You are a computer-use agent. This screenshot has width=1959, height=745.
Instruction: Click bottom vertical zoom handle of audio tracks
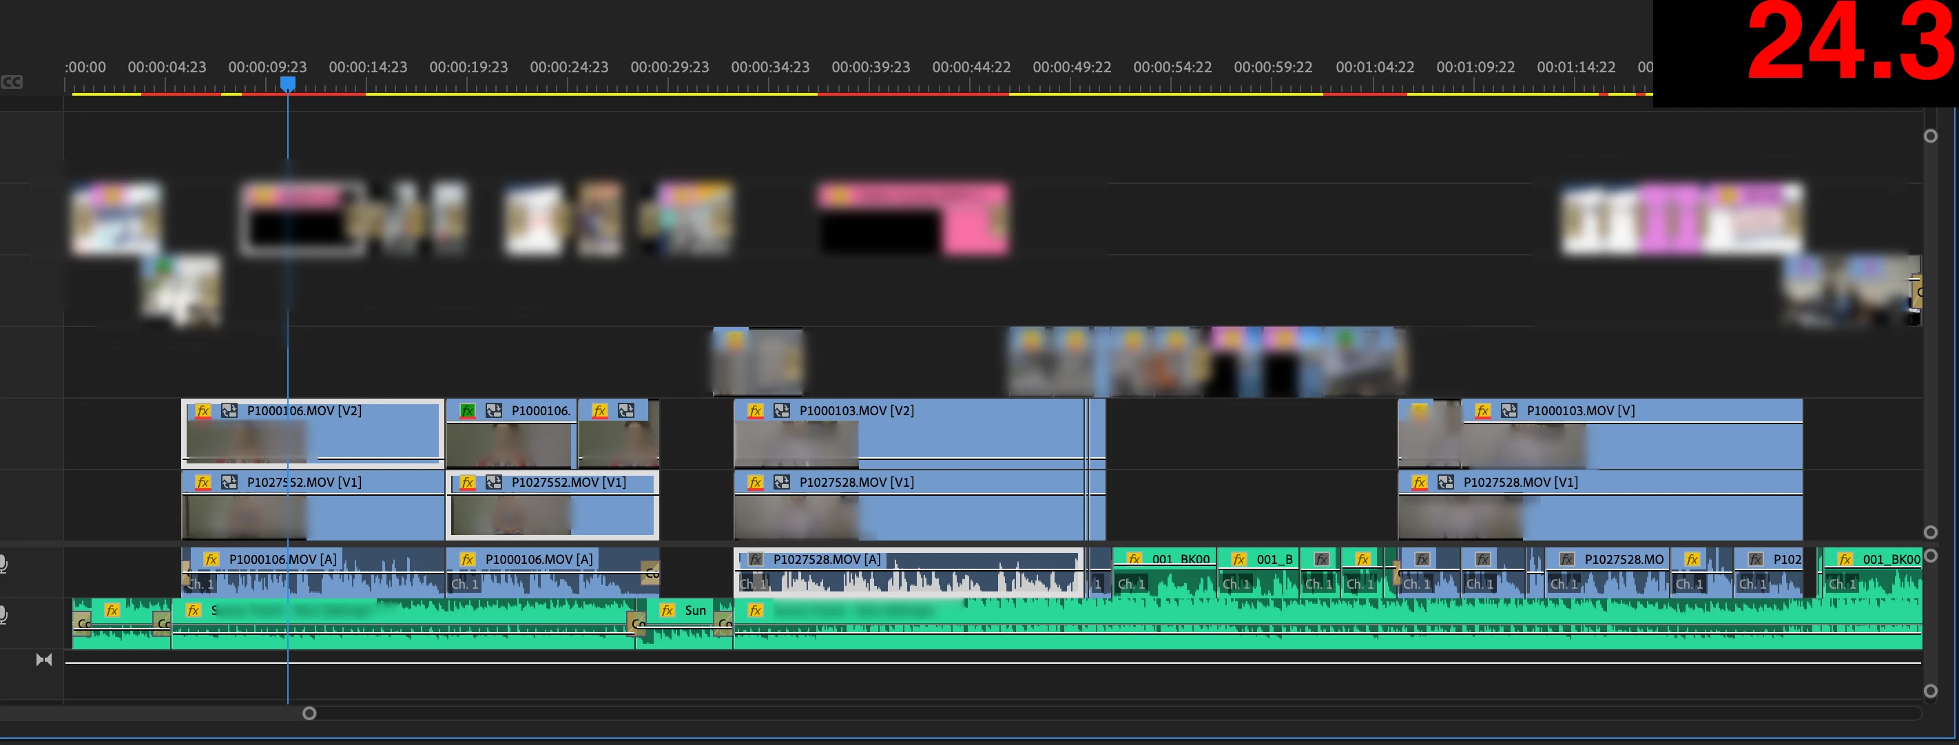pyautogui.click(x=1930, y=691)
